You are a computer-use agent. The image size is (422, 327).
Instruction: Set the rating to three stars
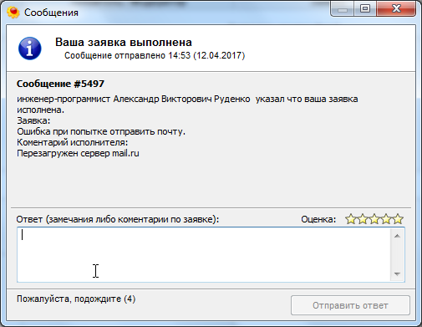click(x=374, y=219)
